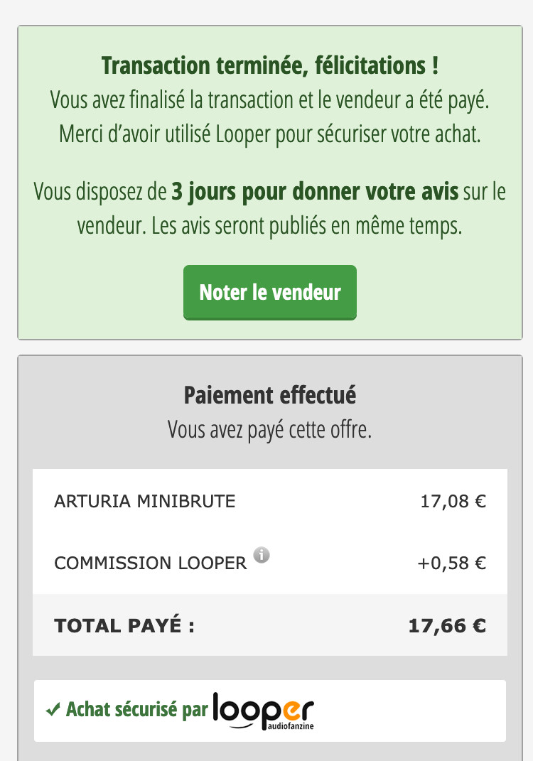Click the Transaction terminée heading
Viewport: 533px width, 761px height.
(x=270, y=66)
